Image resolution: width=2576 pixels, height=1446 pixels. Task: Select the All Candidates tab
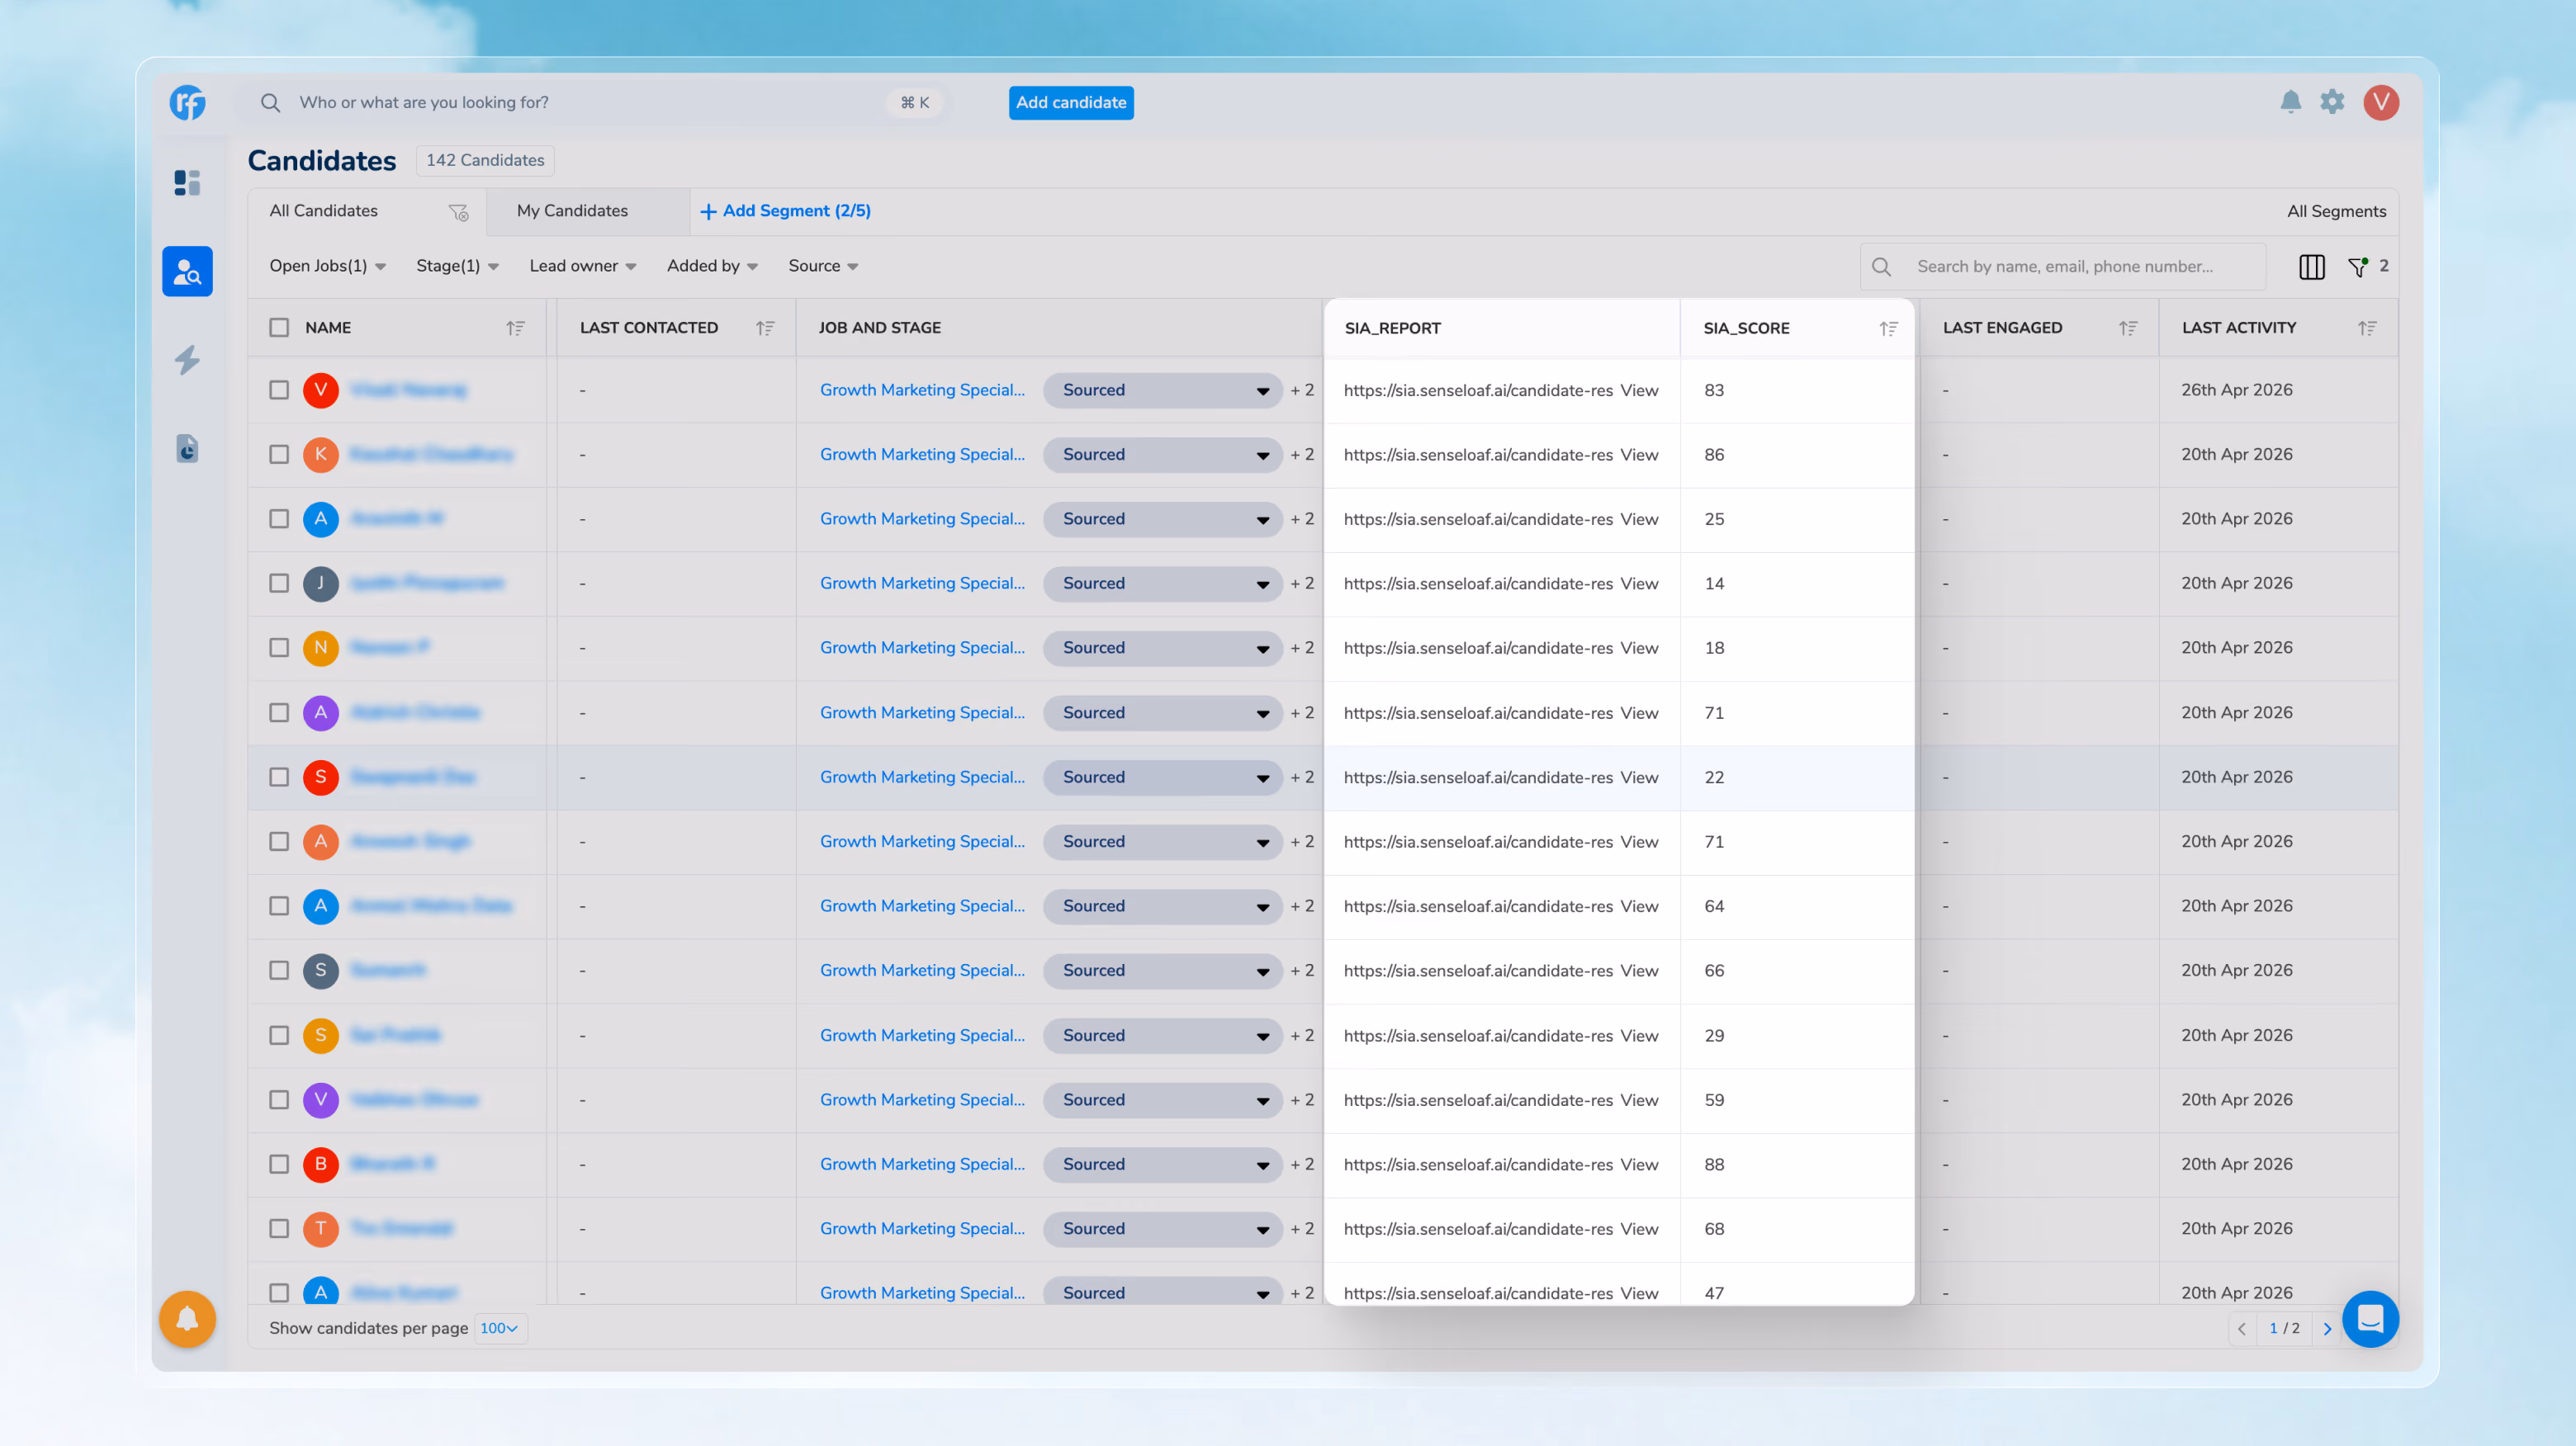(323, 210)
